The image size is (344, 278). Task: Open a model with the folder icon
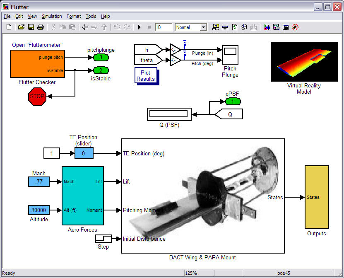(21, 27)
